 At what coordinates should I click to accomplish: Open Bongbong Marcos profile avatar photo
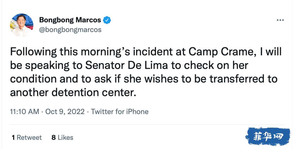point(22,25)
